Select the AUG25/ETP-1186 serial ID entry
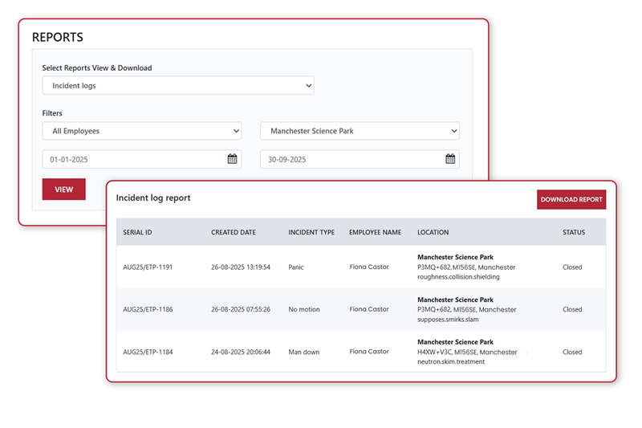The height and width of the screenshot is (428, 642). point(148,309)
